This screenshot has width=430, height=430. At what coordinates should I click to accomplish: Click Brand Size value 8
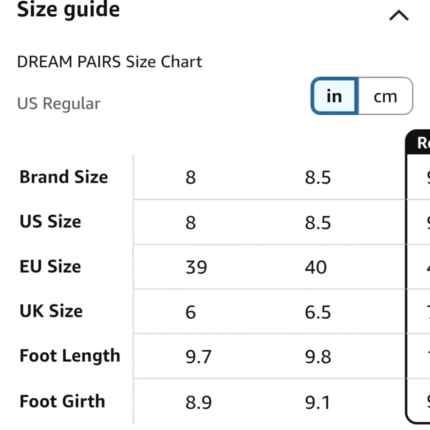(x=190, y=177)
